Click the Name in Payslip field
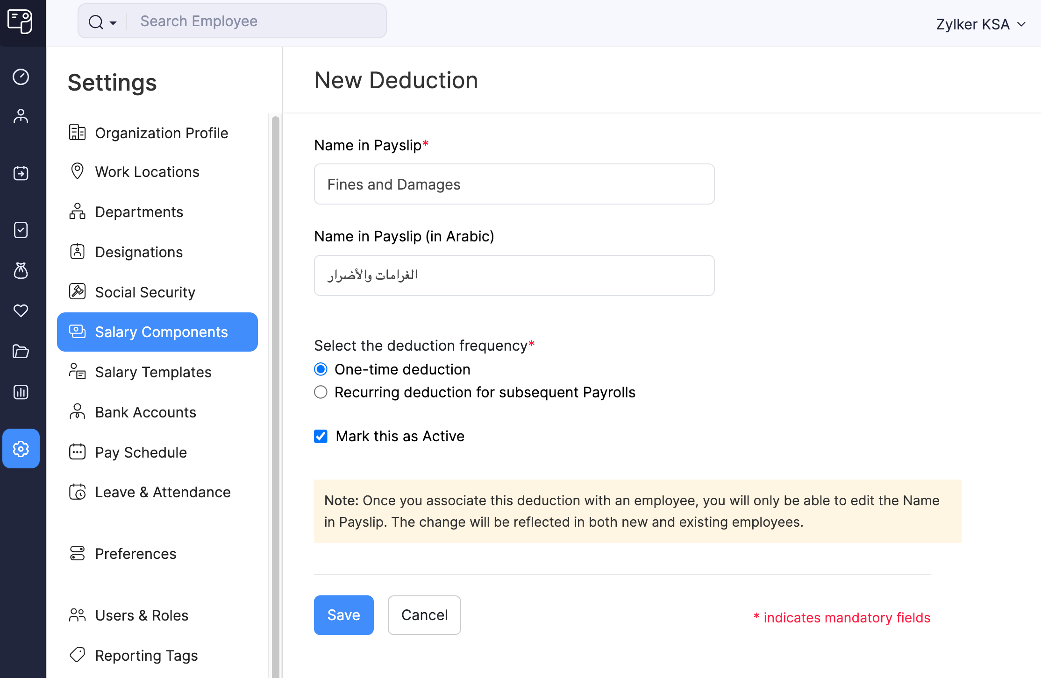1041x678 pixels. (513, 184)
